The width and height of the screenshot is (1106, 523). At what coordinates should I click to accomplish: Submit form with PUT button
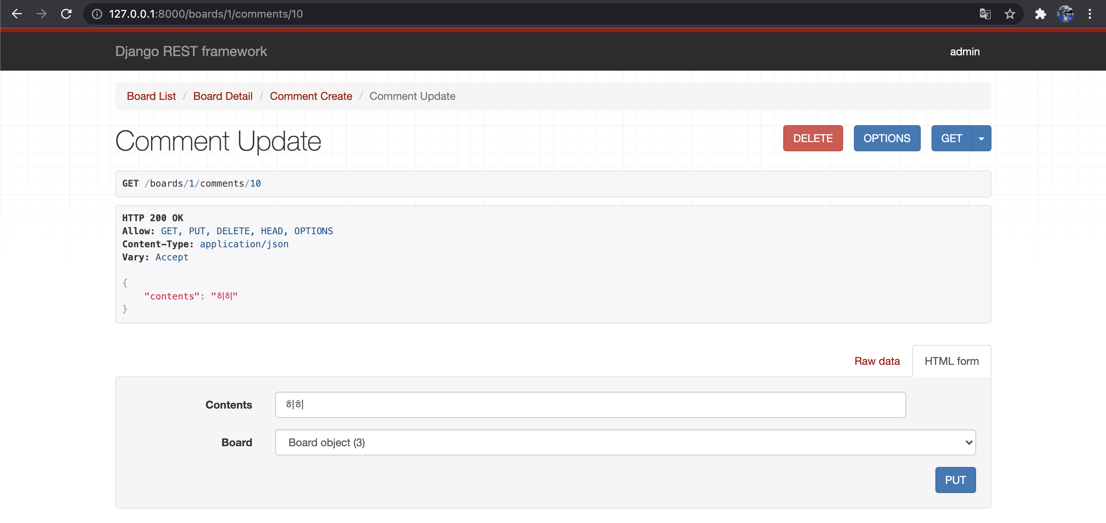click(955, 480)
